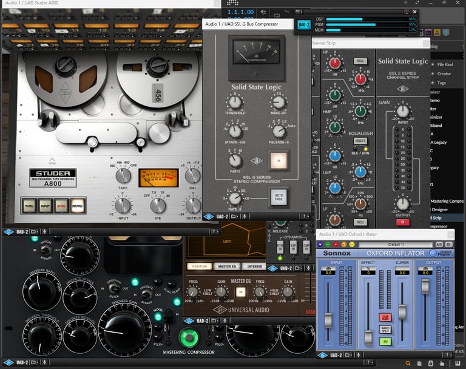Screen dimensions: 466x369
Task: Toggle the green IN button on Oxford Inflator
Action: point(385,341)
